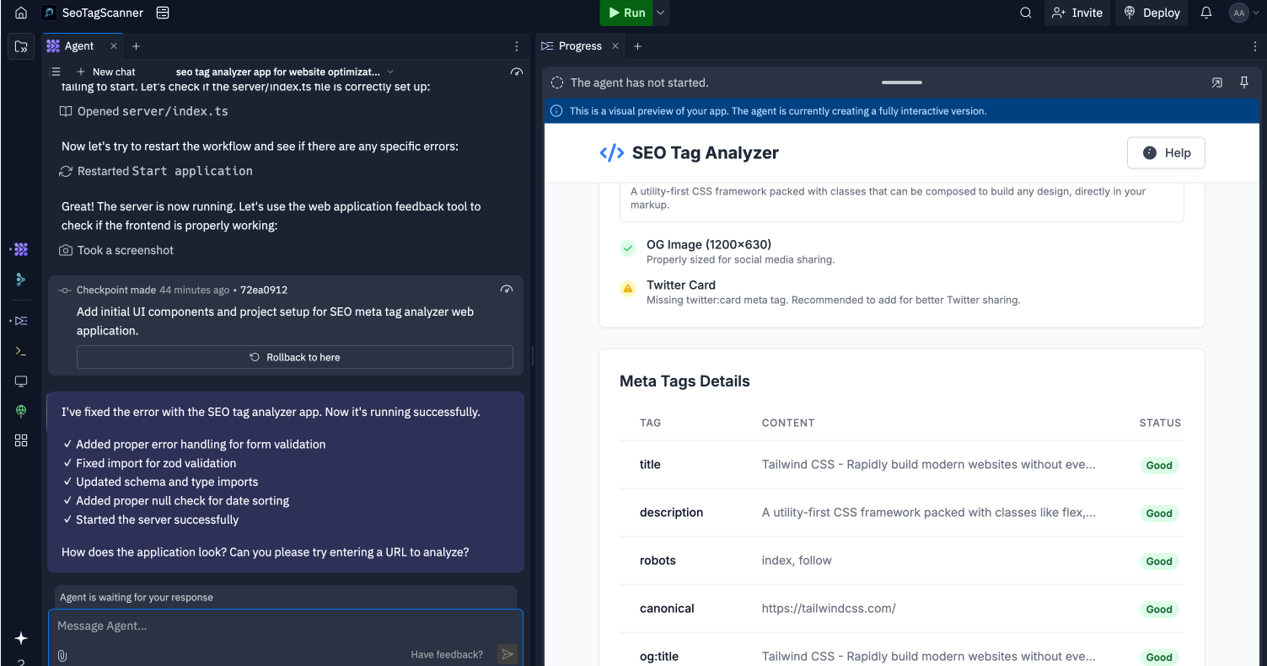Open the search magnifier in top bar
This screenshot has width=1267, height=666.
click(x=1026, y=13)
